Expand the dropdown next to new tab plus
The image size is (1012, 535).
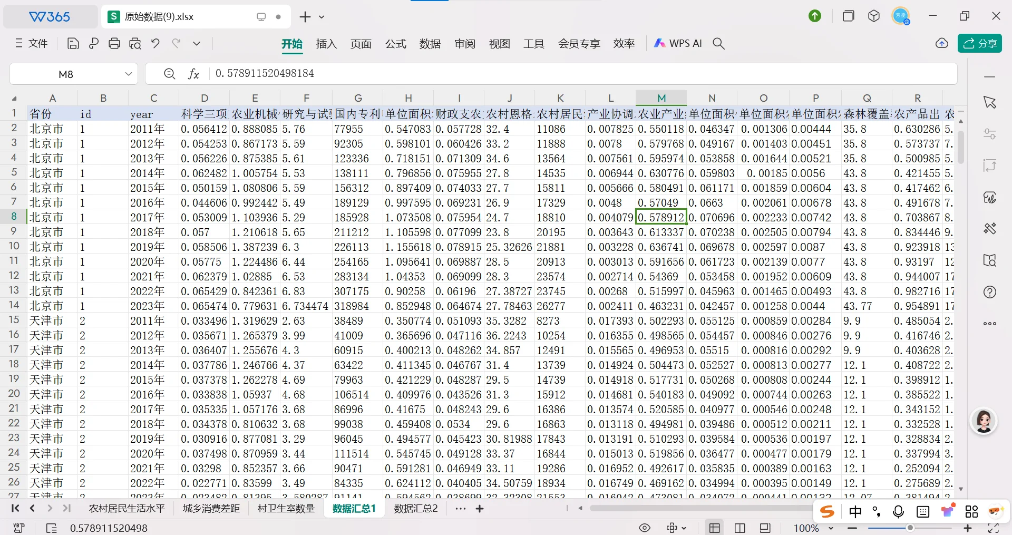point(322,17)
